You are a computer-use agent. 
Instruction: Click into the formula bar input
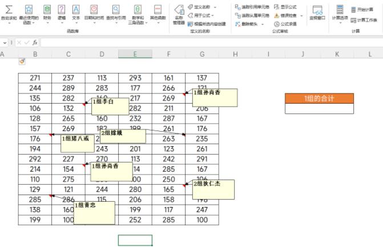[x=212, y=42]
